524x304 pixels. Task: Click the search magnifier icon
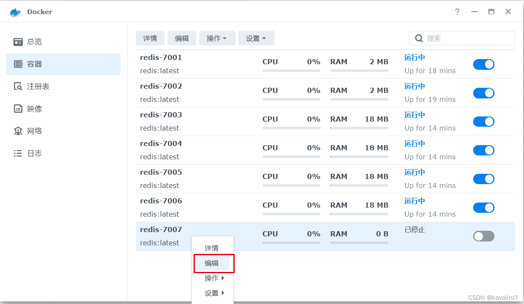coord(419,38)
